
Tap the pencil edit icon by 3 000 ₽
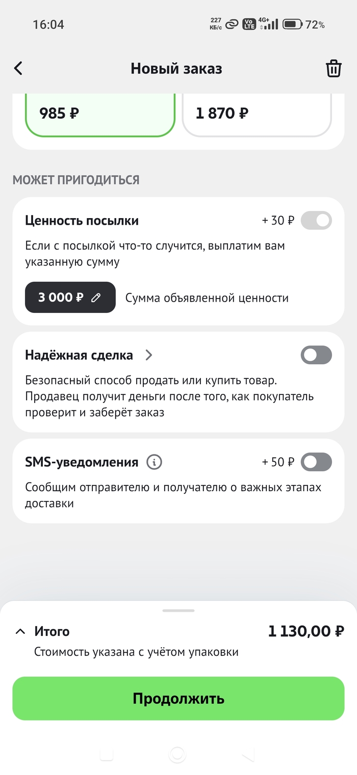(96, 298)
